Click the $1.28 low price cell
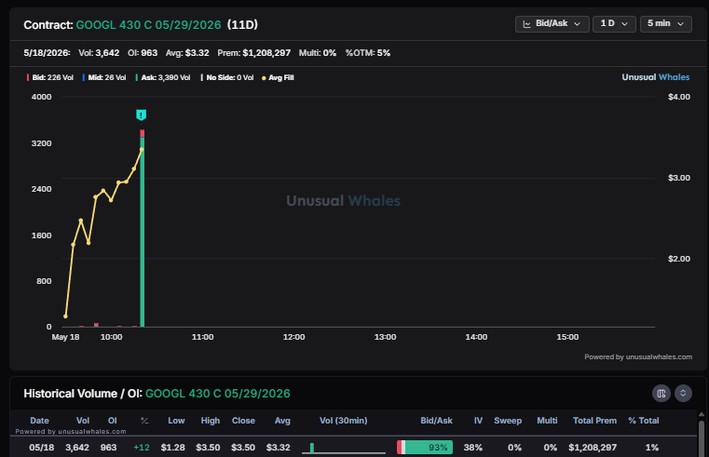Screen dimensions: 709x457 [x=172, y=448]
